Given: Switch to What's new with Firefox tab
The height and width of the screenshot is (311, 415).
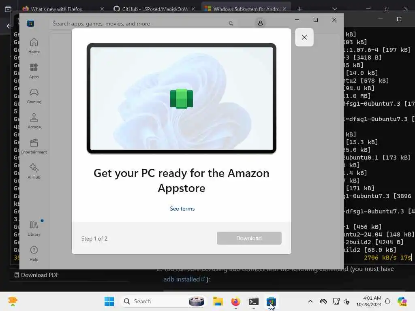Looking at the screenshot, I should [56, 9].
